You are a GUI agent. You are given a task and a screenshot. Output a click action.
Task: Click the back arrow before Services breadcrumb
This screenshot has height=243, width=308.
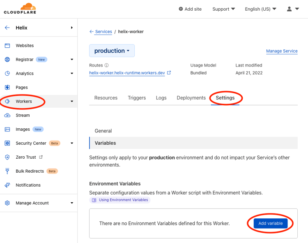[x=91, y=32]
